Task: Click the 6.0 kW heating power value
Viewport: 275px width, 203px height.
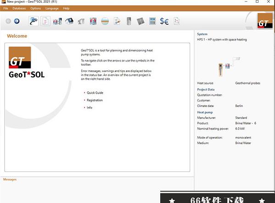Action: 240,129
